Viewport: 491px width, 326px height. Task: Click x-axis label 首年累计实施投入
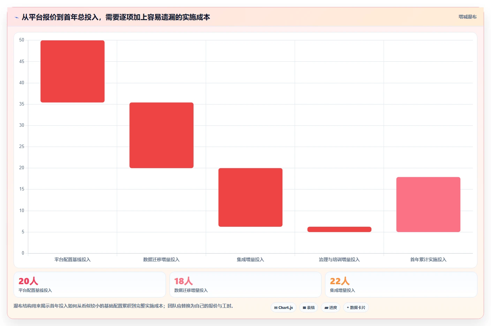pos(428,259)
